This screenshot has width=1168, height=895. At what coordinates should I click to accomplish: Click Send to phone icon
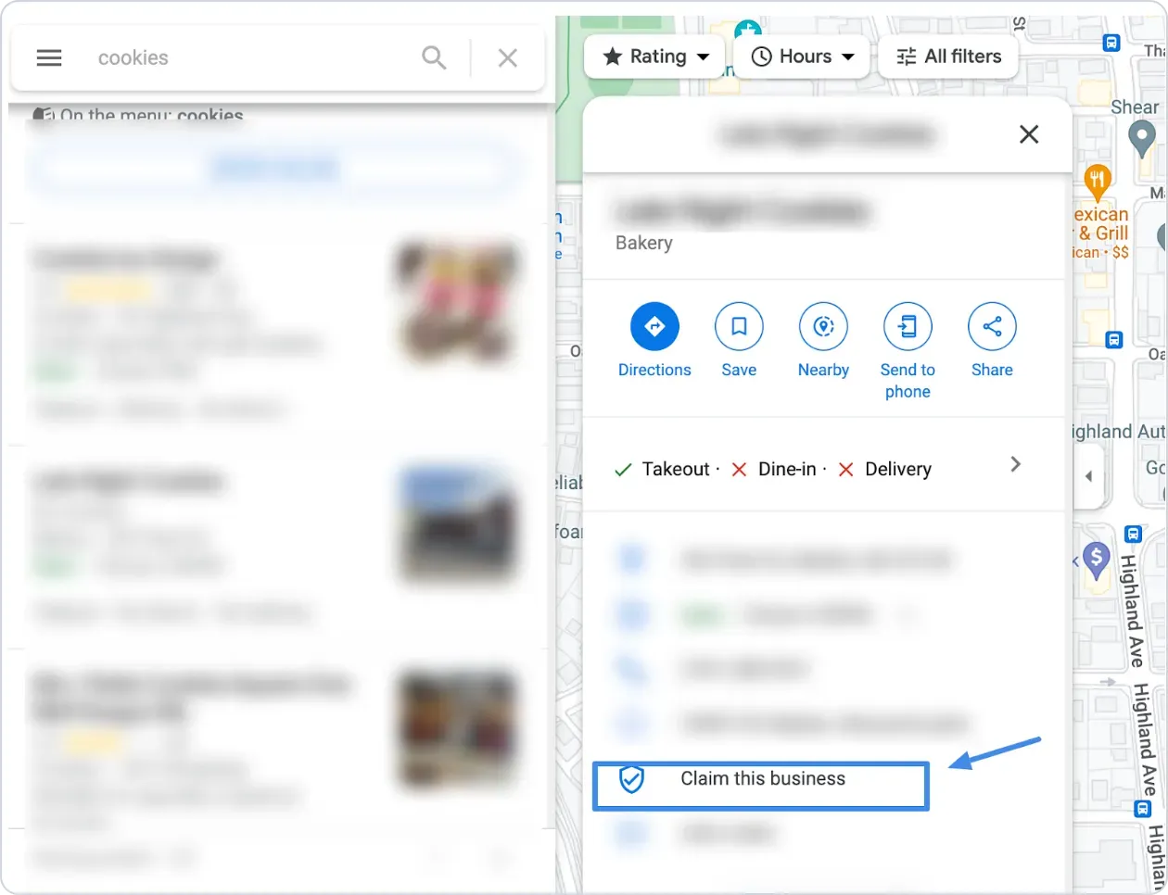pyautogui.click(x=908, y=326)
